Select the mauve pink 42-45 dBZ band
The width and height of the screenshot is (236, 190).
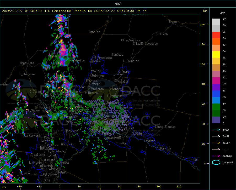[216, 74]
